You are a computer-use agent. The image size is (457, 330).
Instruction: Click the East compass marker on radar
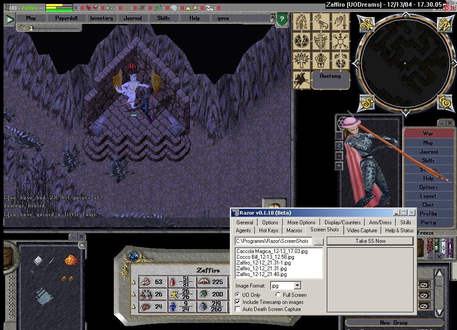[445, 103]
